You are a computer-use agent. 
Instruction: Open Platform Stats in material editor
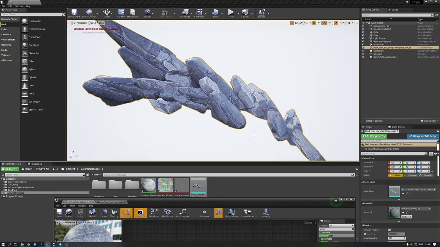pos(231,213)
